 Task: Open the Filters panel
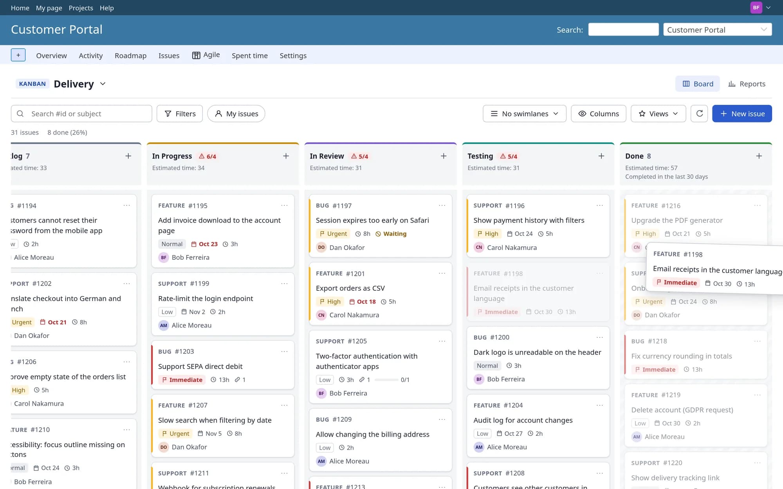pyautogui.click(x=180, y=113)
